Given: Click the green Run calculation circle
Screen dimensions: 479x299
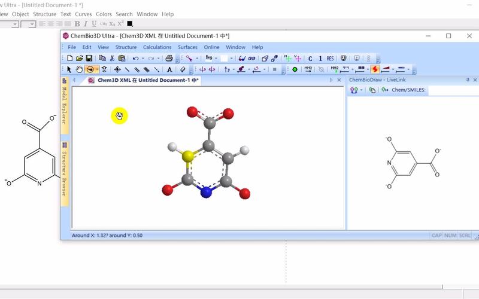Looking at the screenshot, I should pos(295,69).
